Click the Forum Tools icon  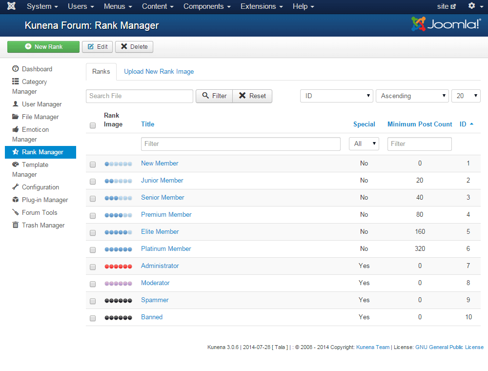[x=15, y=212]
